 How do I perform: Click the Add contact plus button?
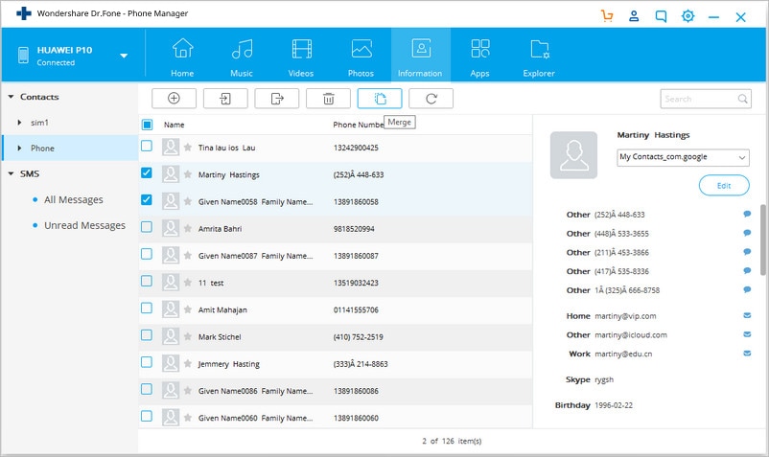pos(174,99)
